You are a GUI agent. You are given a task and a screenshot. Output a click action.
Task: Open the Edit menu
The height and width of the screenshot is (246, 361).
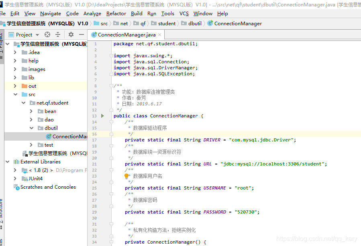15,14
